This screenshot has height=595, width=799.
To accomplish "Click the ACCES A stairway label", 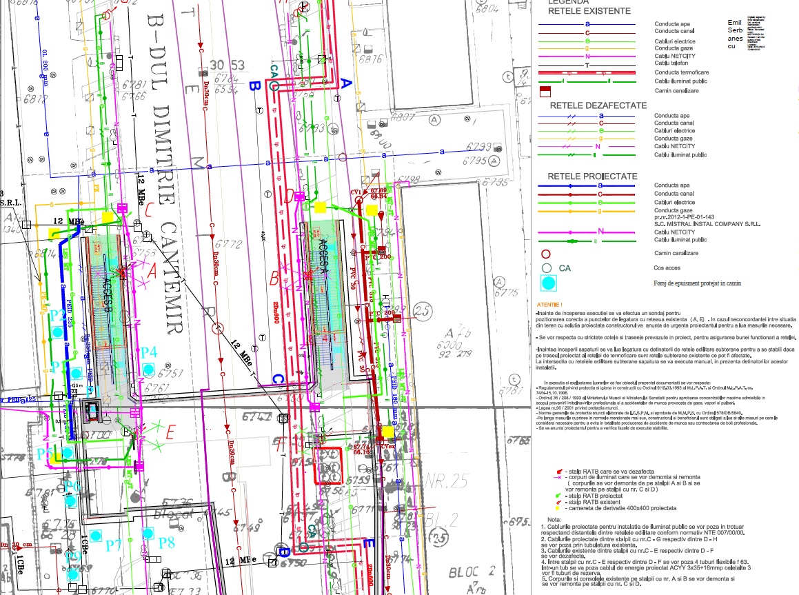I will pos(323,256).
